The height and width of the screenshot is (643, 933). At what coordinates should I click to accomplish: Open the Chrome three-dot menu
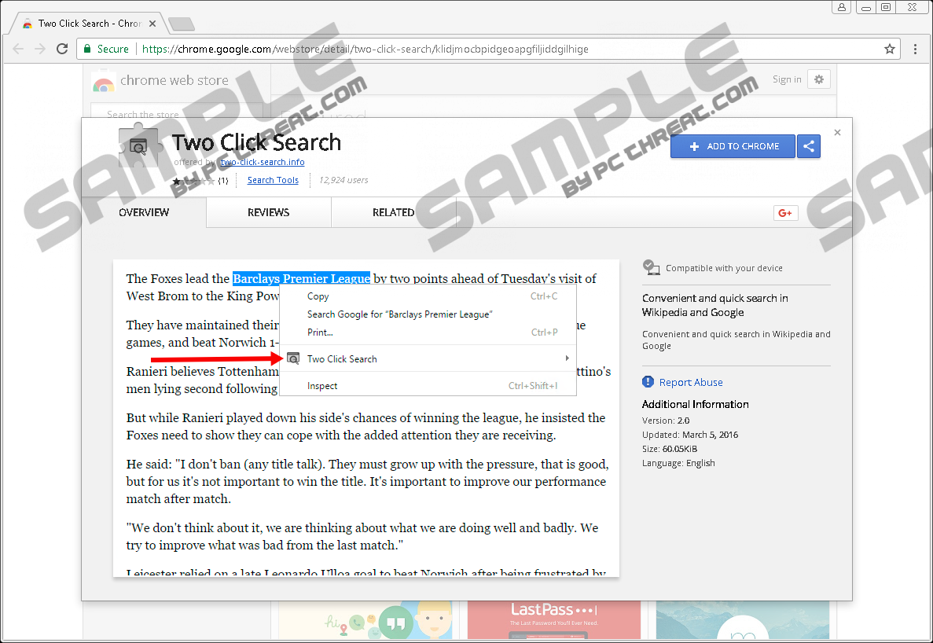point(915,49)
